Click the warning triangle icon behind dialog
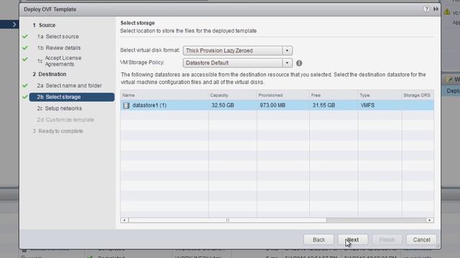The height and width of the screenshot is (258, 460). pyautogui.click(x=447, y=12)
